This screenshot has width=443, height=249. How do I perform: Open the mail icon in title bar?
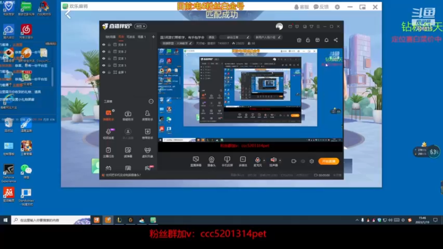(290, 27)
